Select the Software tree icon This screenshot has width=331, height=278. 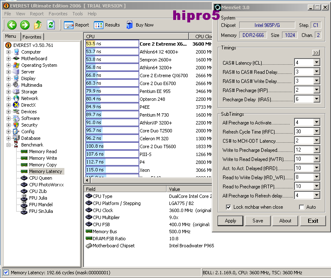coord(16,118)
